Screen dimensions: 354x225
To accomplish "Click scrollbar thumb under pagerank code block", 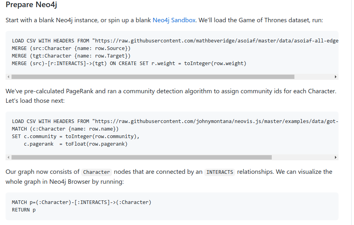I will coord(141,158).
